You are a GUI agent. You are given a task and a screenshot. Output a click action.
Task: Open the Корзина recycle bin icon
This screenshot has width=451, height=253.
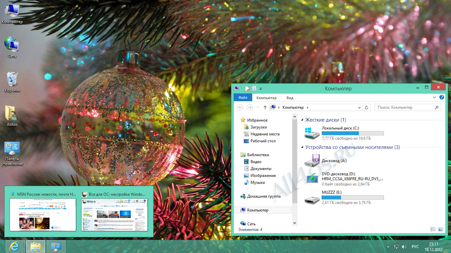pos(12,82)
